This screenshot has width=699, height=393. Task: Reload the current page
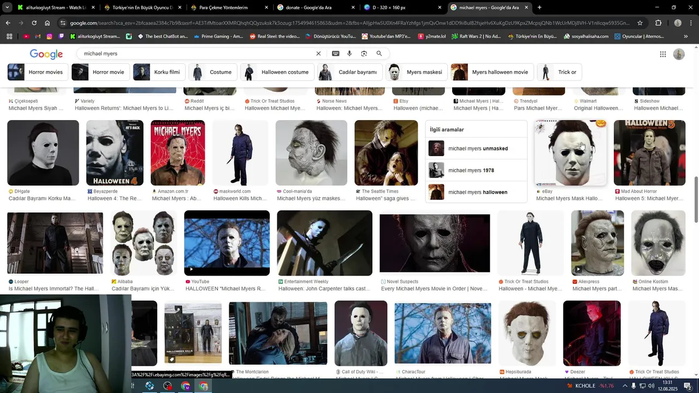[34, 23]
